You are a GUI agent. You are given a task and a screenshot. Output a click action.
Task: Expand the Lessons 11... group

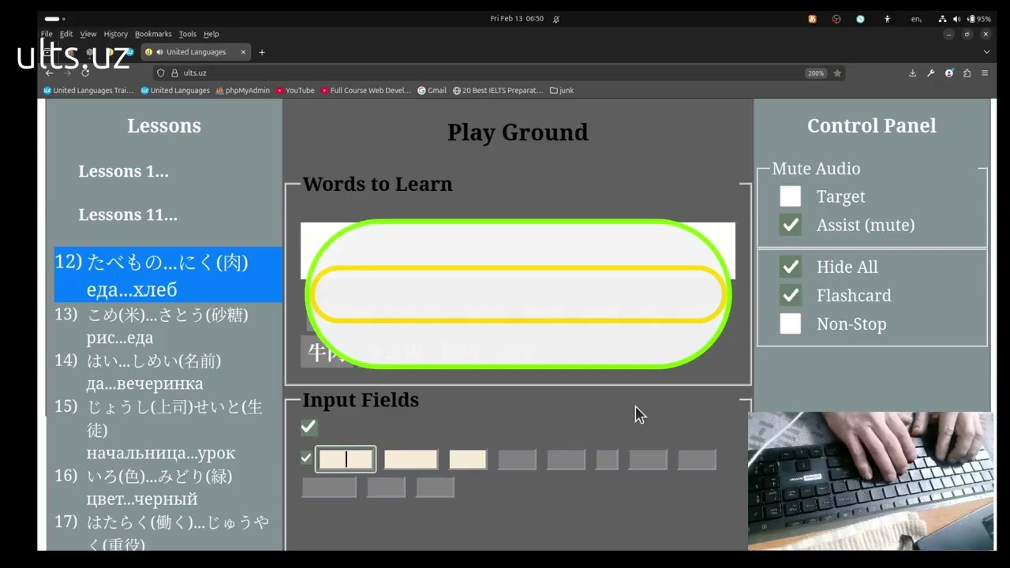(x=128, y=215)
